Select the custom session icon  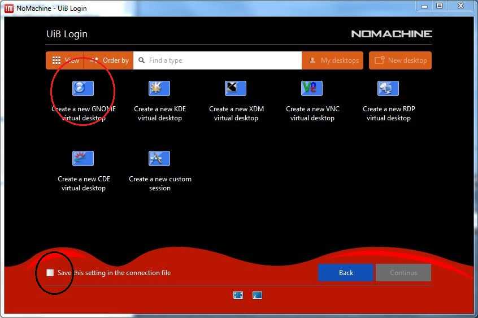click(159, 158)
